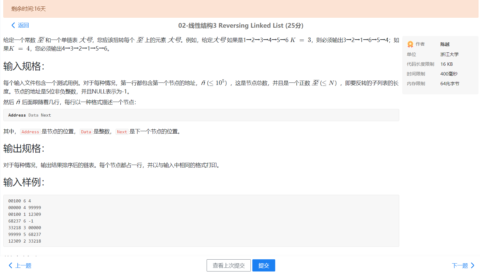The width and height of the screenshot is (480, 273).
Task: Click the right chevron next to 下一题
Action: coord(473,266)
